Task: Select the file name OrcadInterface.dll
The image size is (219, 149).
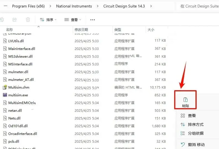Action: point(23,134)
